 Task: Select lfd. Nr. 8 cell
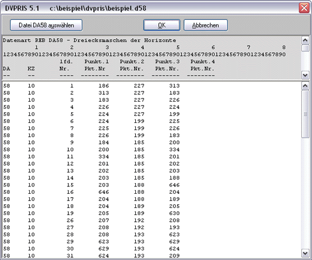pyautogui.click(x=72, y=135)
